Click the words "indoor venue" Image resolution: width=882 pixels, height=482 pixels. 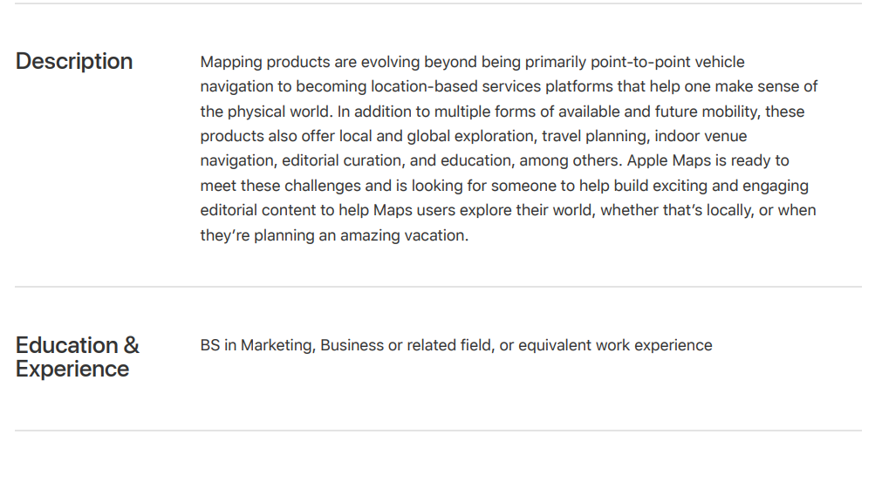[x=701, y=136]
